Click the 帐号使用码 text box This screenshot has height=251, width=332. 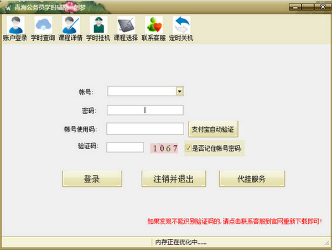pos(145,129)
